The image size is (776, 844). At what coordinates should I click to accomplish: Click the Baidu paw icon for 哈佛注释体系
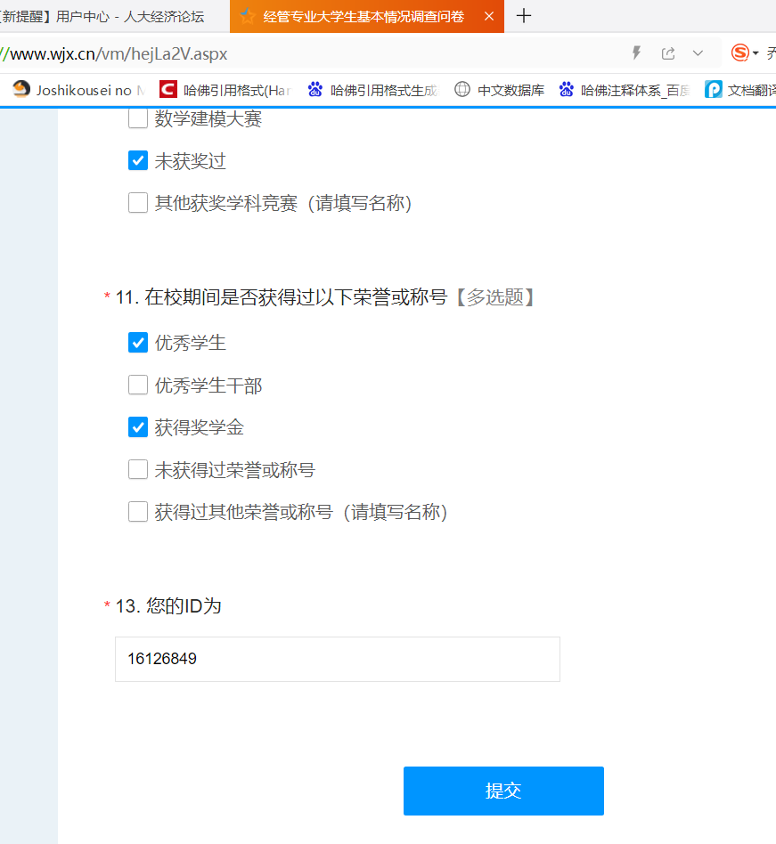click(566, 89)
